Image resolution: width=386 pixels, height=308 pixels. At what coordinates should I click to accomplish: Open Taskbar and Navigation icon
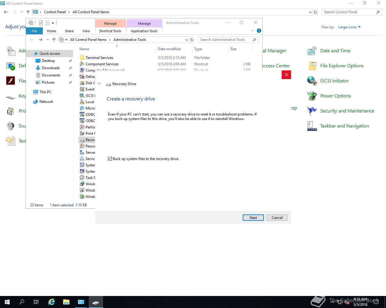tap(312, 126)
